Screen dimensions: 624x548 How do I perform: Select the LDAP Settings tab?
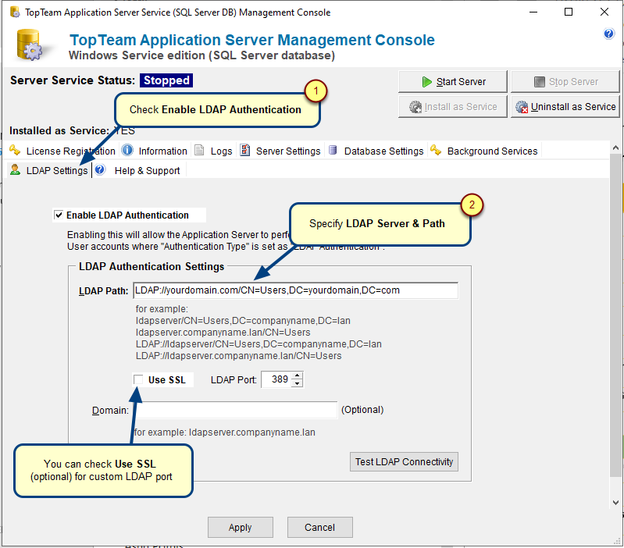49,171
